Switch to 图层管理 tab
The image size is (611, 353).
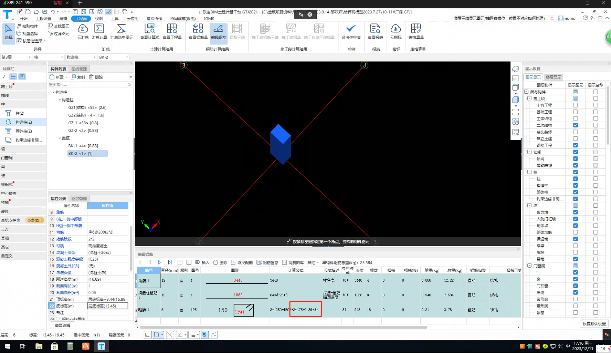79,198
